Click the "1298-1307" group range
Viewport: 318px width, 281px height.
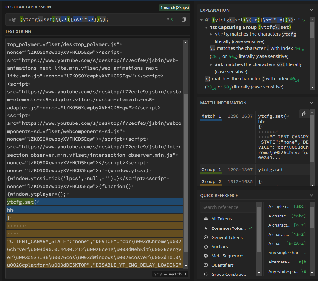click(x=240, y=170)
